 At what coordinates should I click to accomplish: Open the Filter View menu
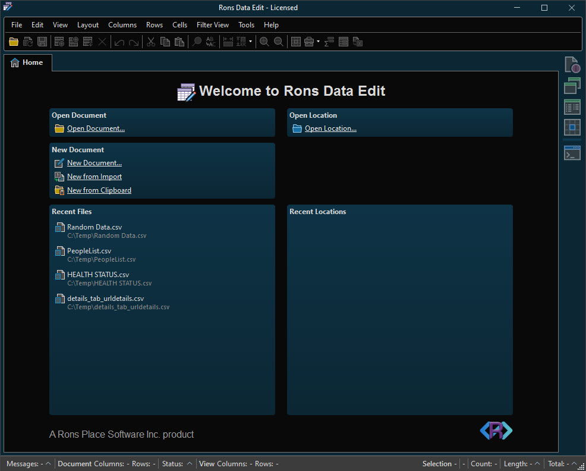(x=212, y=25)
